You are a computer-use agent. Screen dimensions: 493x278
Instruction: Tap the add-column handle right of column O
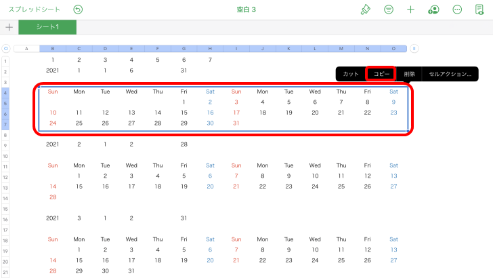[414, 49]
